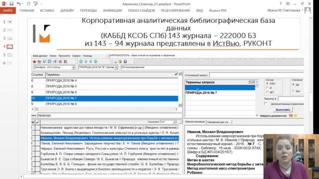Start slideshow from beginning via quick access icon
319x179 pixels.
(35, 3)
